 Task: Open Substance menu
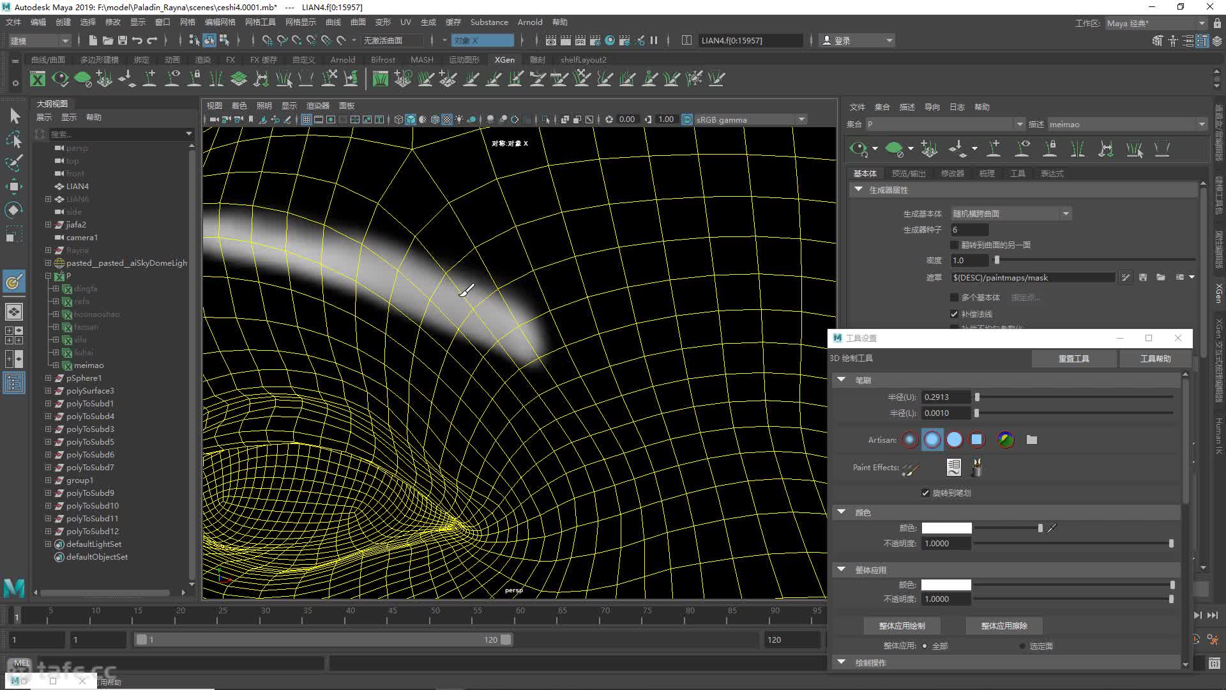(489, 22)
